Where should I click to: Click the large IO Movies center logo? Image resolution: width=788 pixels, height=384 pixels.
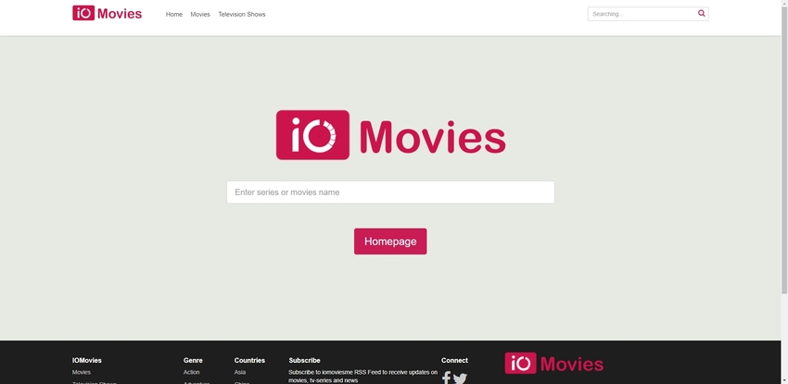(x=390, y=135)
